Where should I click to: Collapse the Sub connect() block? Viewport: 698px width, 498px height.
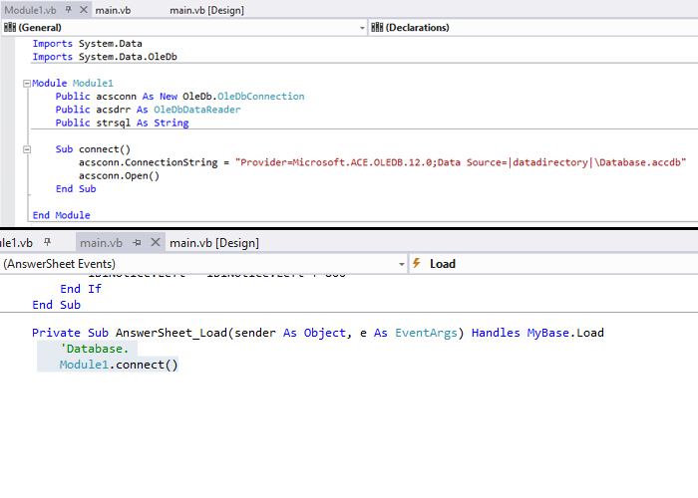pos(27,149)
